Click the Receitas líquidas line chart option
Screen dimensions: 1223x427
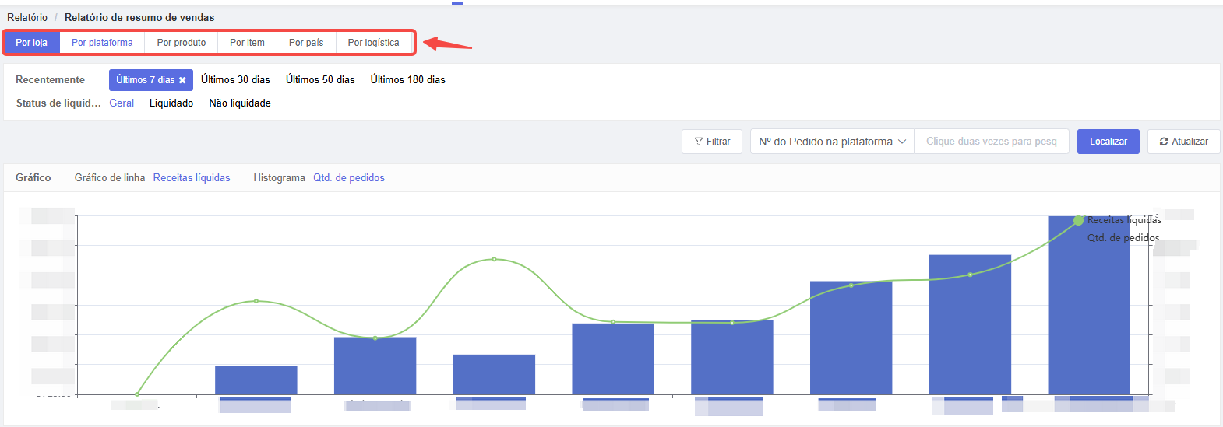point(192,178)
